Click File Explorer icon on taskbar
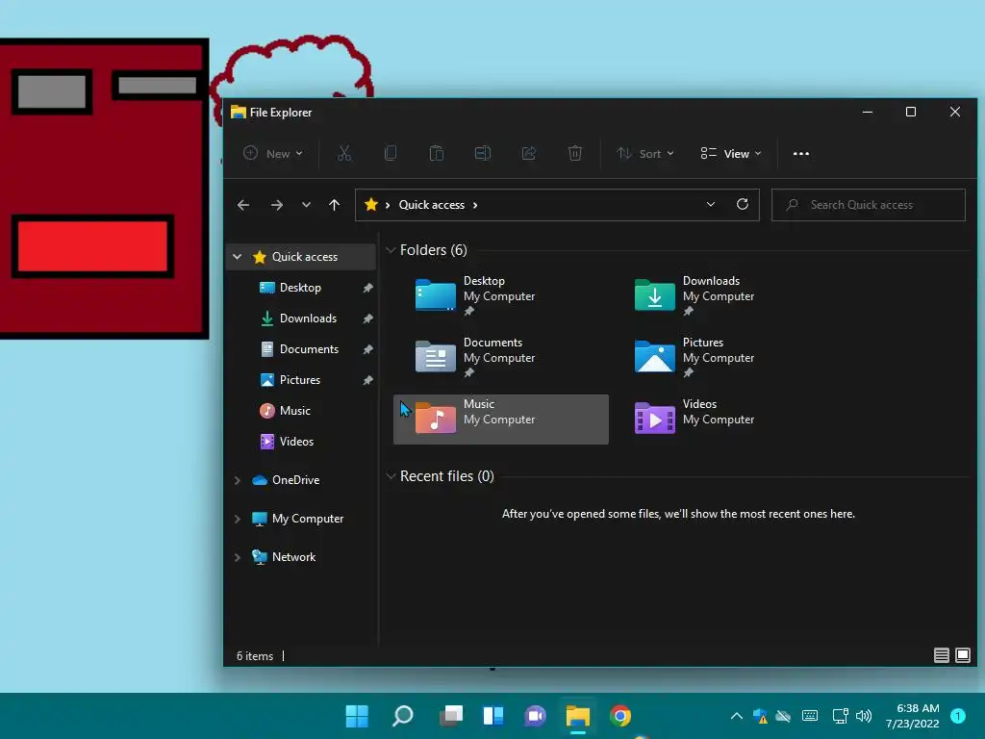This screenshot has height=739, width=985. [x=577, y=716]
